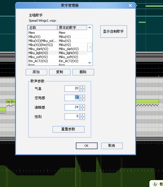This screenshot has width=163, height=187.
Task: Click the singer list scroll-down arrow
Action: coord(89,63)
